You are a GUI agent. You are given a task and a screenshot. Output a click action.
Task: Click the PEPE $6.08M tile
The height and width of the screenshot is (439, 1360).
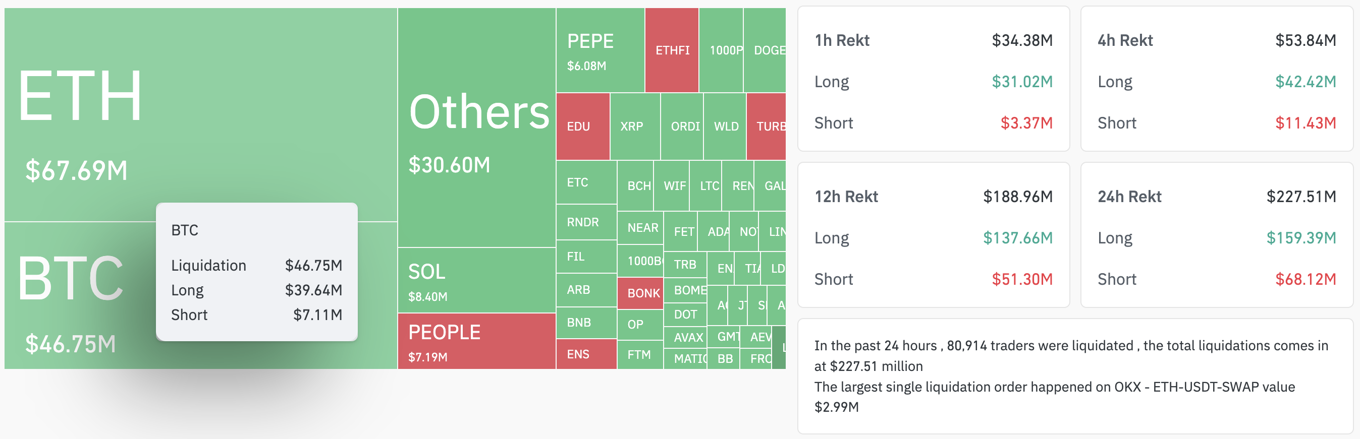(601, 50)
